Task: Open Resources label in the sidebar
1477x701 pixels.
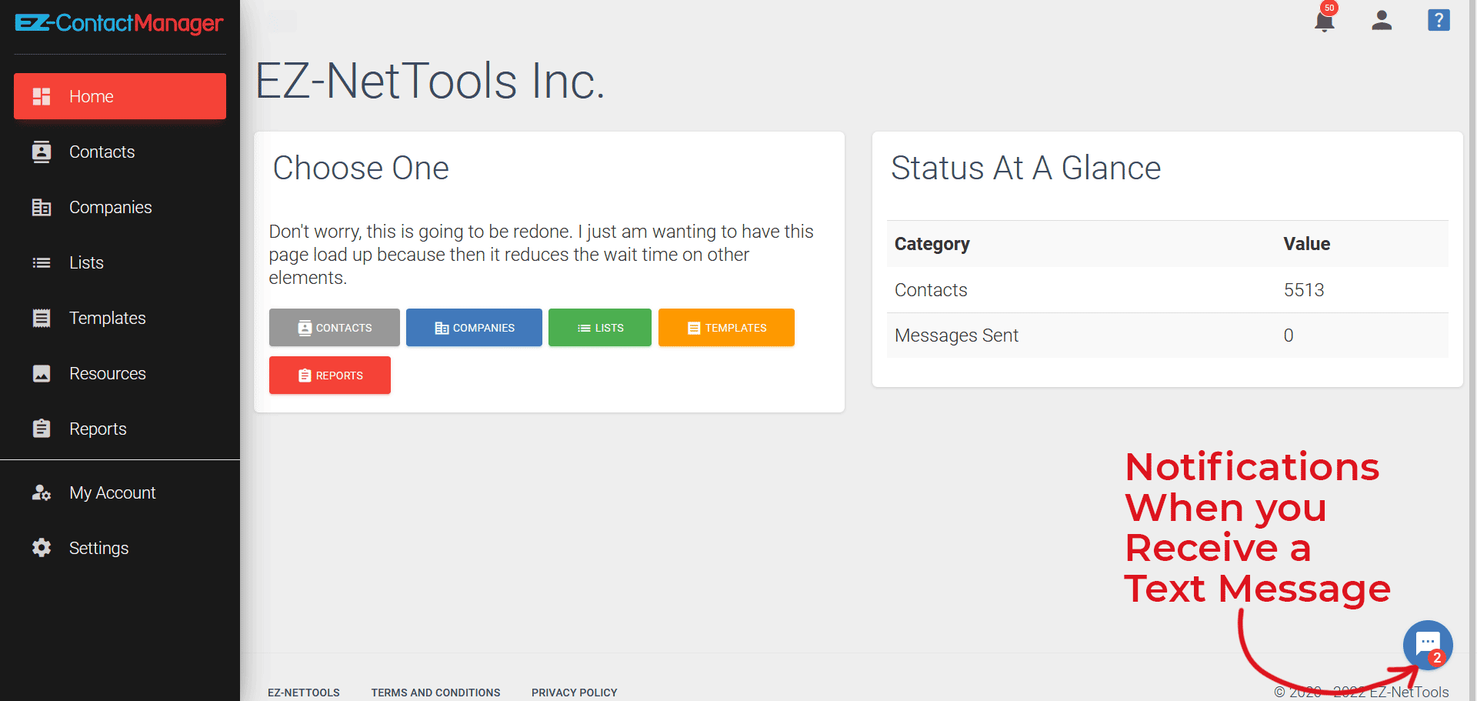Action: (107, 373)
